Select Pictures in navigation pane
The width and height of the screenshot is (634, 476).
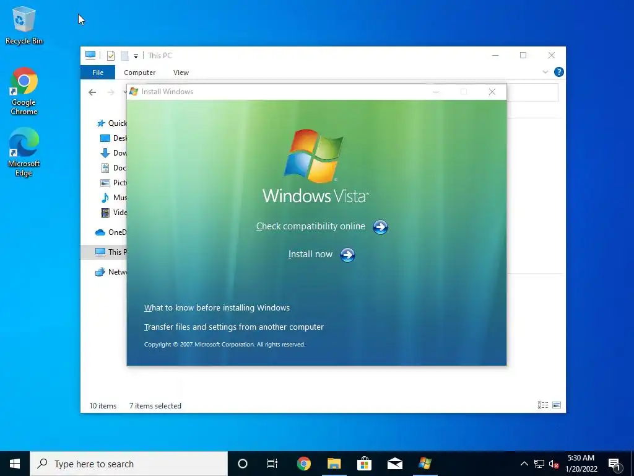[113, 183]
